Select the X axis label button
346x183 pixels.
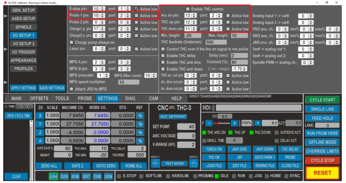(40, 116)
